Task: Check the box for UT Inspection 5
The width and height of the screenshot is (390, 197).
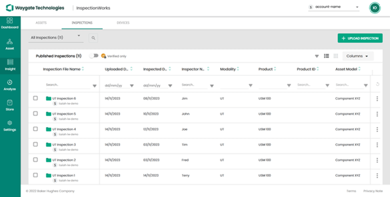Action: pos(36,114)
